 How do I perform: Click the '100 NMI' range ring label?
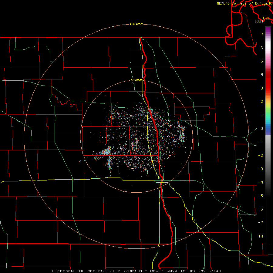click(136, 24)
